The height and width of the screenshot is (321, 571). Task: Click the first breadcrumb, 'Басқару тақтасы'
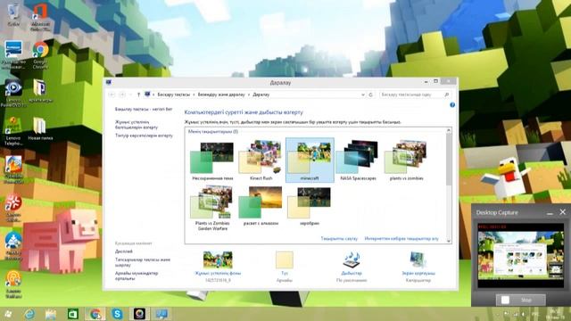coord(174,95)
